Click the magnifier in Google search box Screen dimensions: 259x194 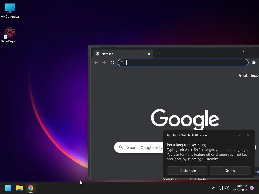121,147
